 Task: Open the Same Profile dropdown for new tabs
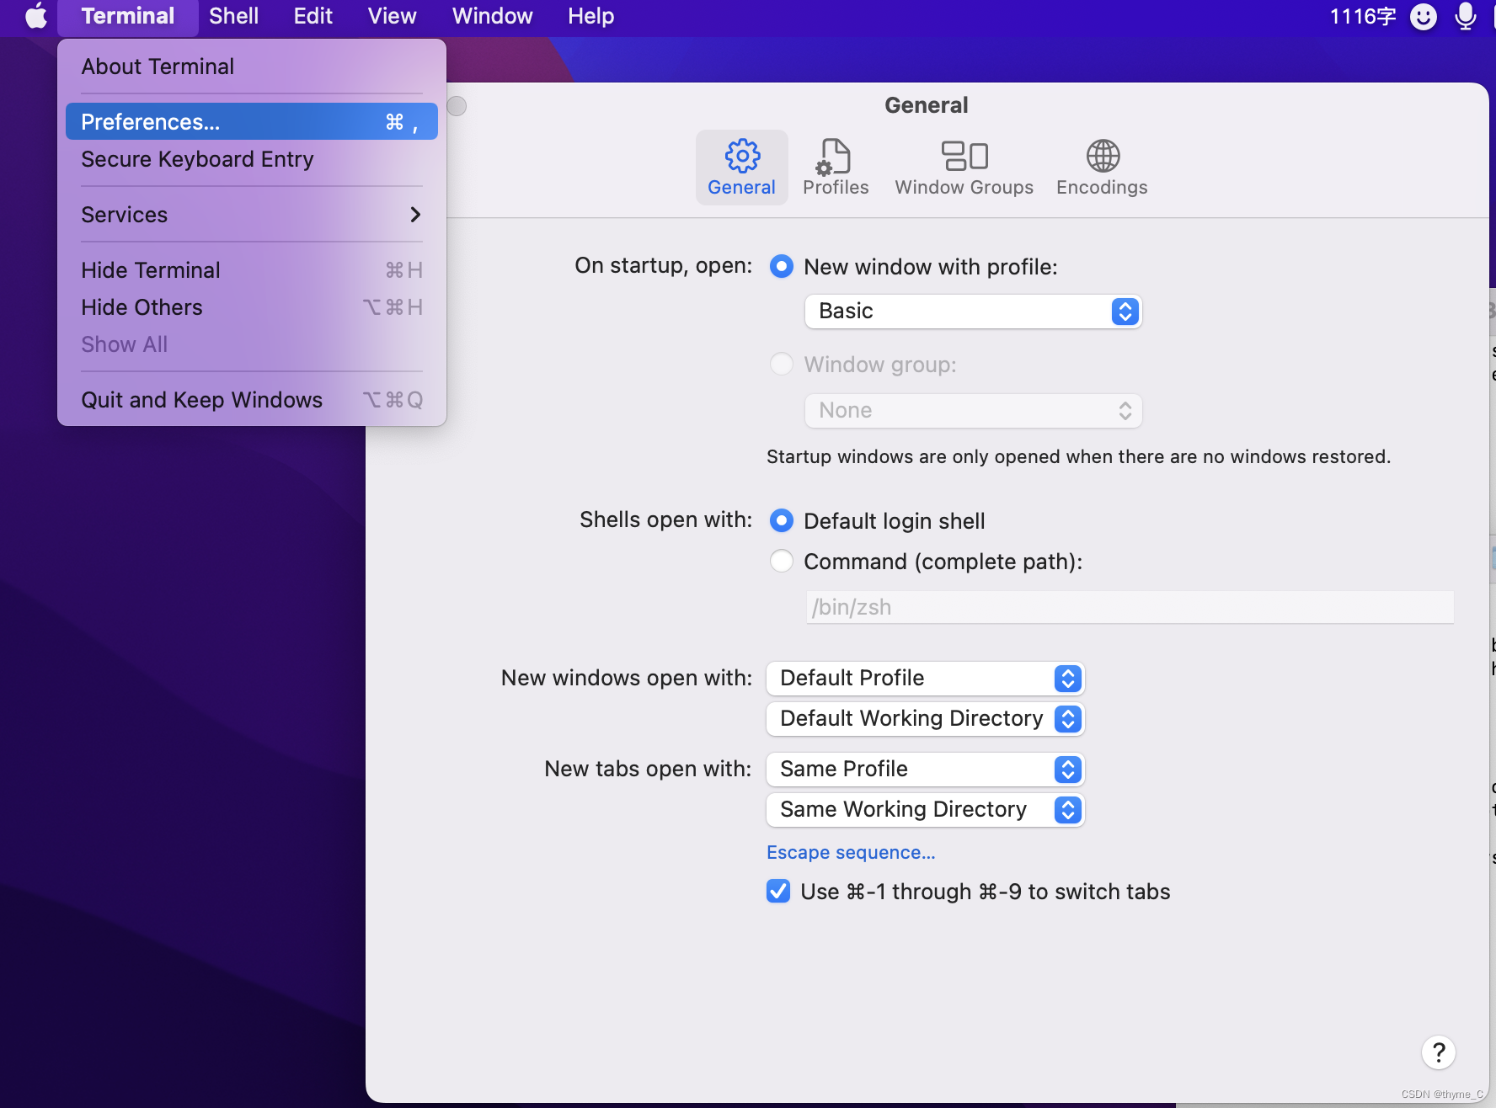pyautogui.click(x=925, y=770)
